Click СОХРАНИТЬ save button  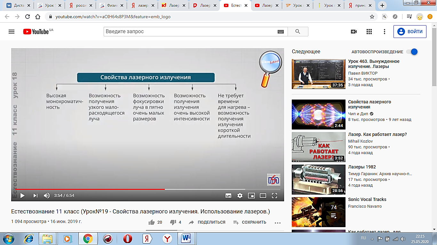pyautogui.click(x=250, y=222)
